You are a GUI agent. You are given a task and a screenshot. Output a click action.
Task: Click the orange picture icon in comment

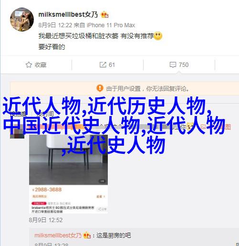click(203, 127)
